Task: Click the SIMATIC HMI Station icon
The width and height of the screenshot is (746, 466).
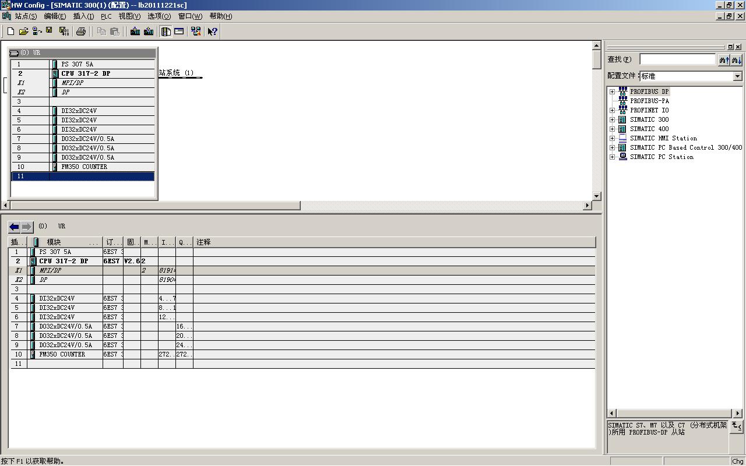Action: 622,138
